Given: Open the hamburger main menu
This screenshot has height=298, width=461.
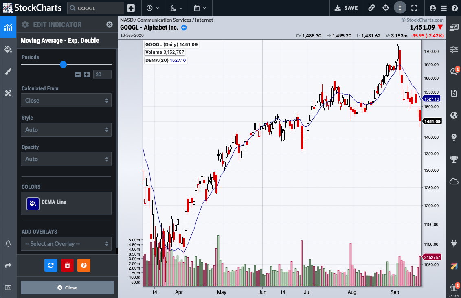Looking at the screenshot, I should pyautogui.click(x=444, y=8).
